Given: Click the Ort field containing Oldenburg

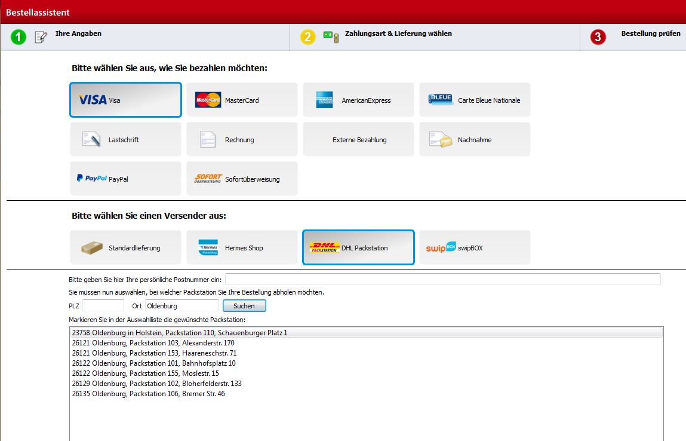Looking at the screenshot, I should (x=182, y=305).
